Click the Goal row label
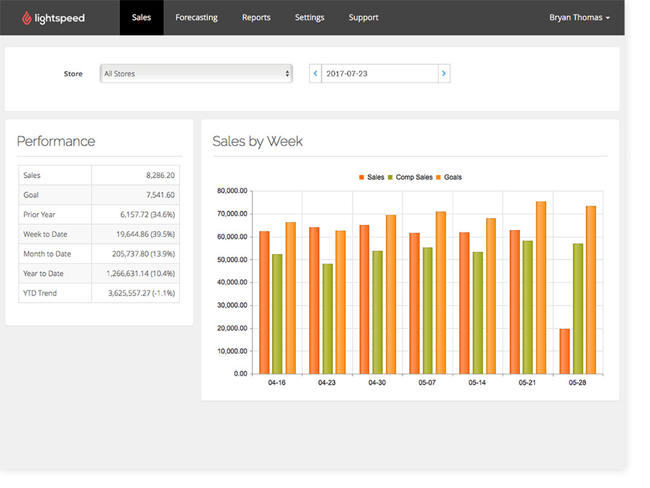 pyautogui.click(x=31, y=195)
